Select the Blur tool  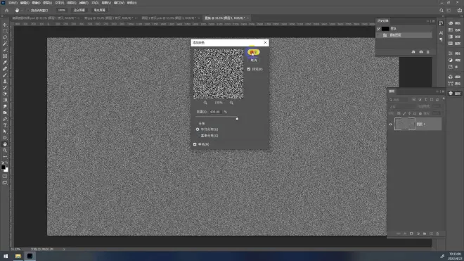[x=5, y=106]
